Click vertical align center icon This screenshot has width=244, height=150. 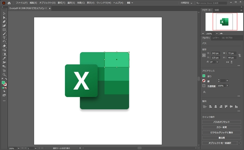[231, 107]
